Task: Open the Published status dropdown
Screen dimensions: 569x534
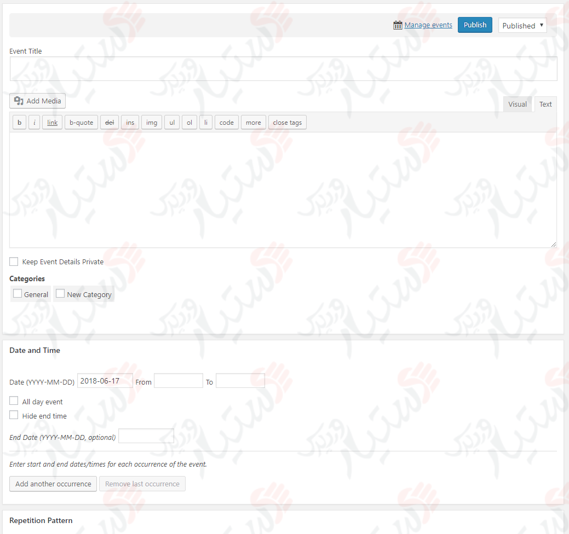Action: [522, 25]
